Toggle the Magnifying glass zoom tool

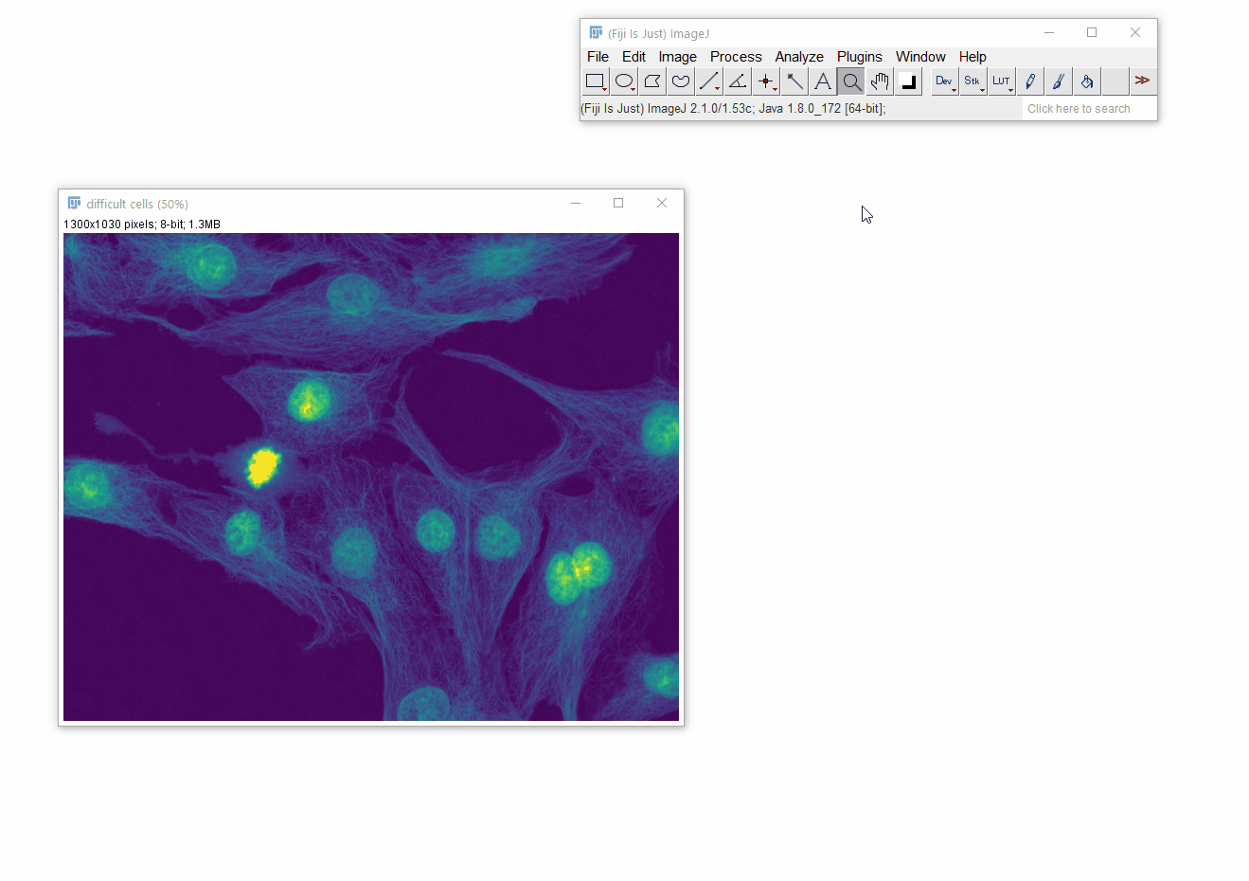851,81
